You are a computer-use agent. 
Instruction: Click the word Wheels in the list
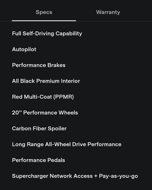[x=68, y=113]
